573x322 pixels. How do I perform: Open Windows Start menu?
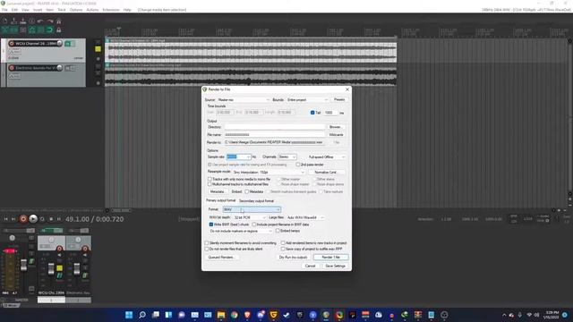(x=129, y=315)
